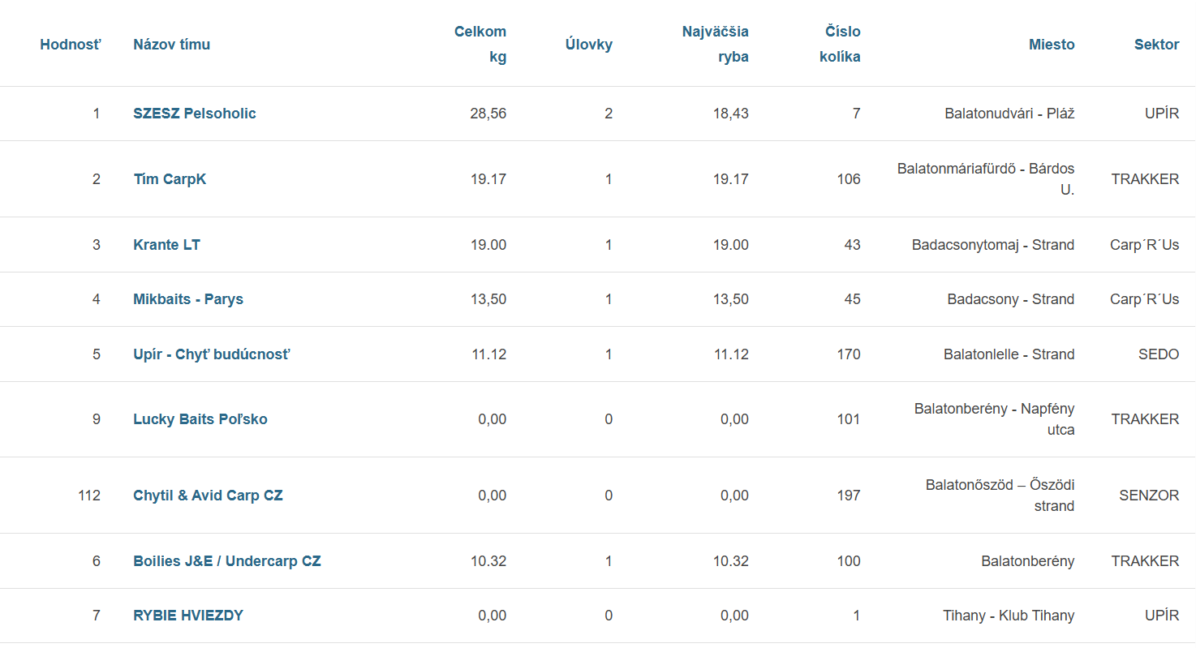Sort by Číslo kolíka header
Screen dimensions: 1196x648
pos(841,44)
